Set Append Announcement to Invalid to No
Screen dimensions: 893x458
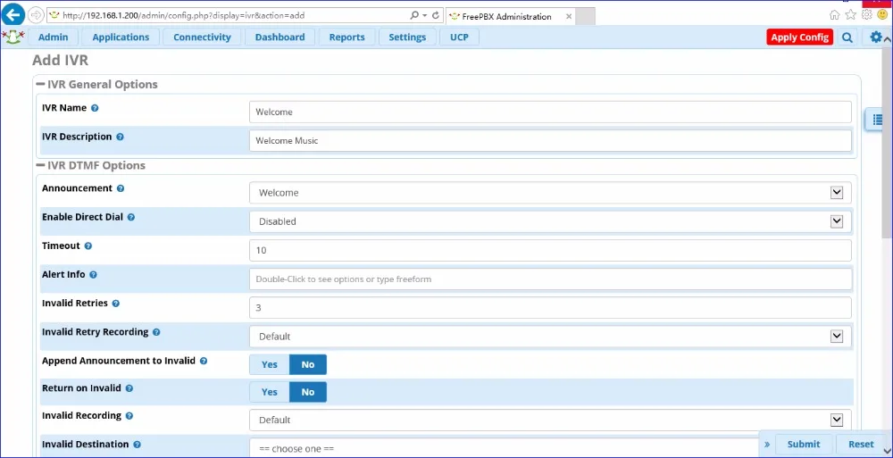(308, 364)
